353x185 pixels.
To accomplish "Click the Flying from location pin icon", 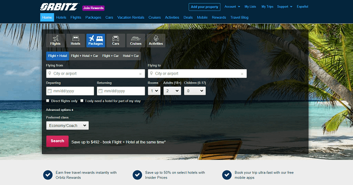I will [x=49, y=74].
